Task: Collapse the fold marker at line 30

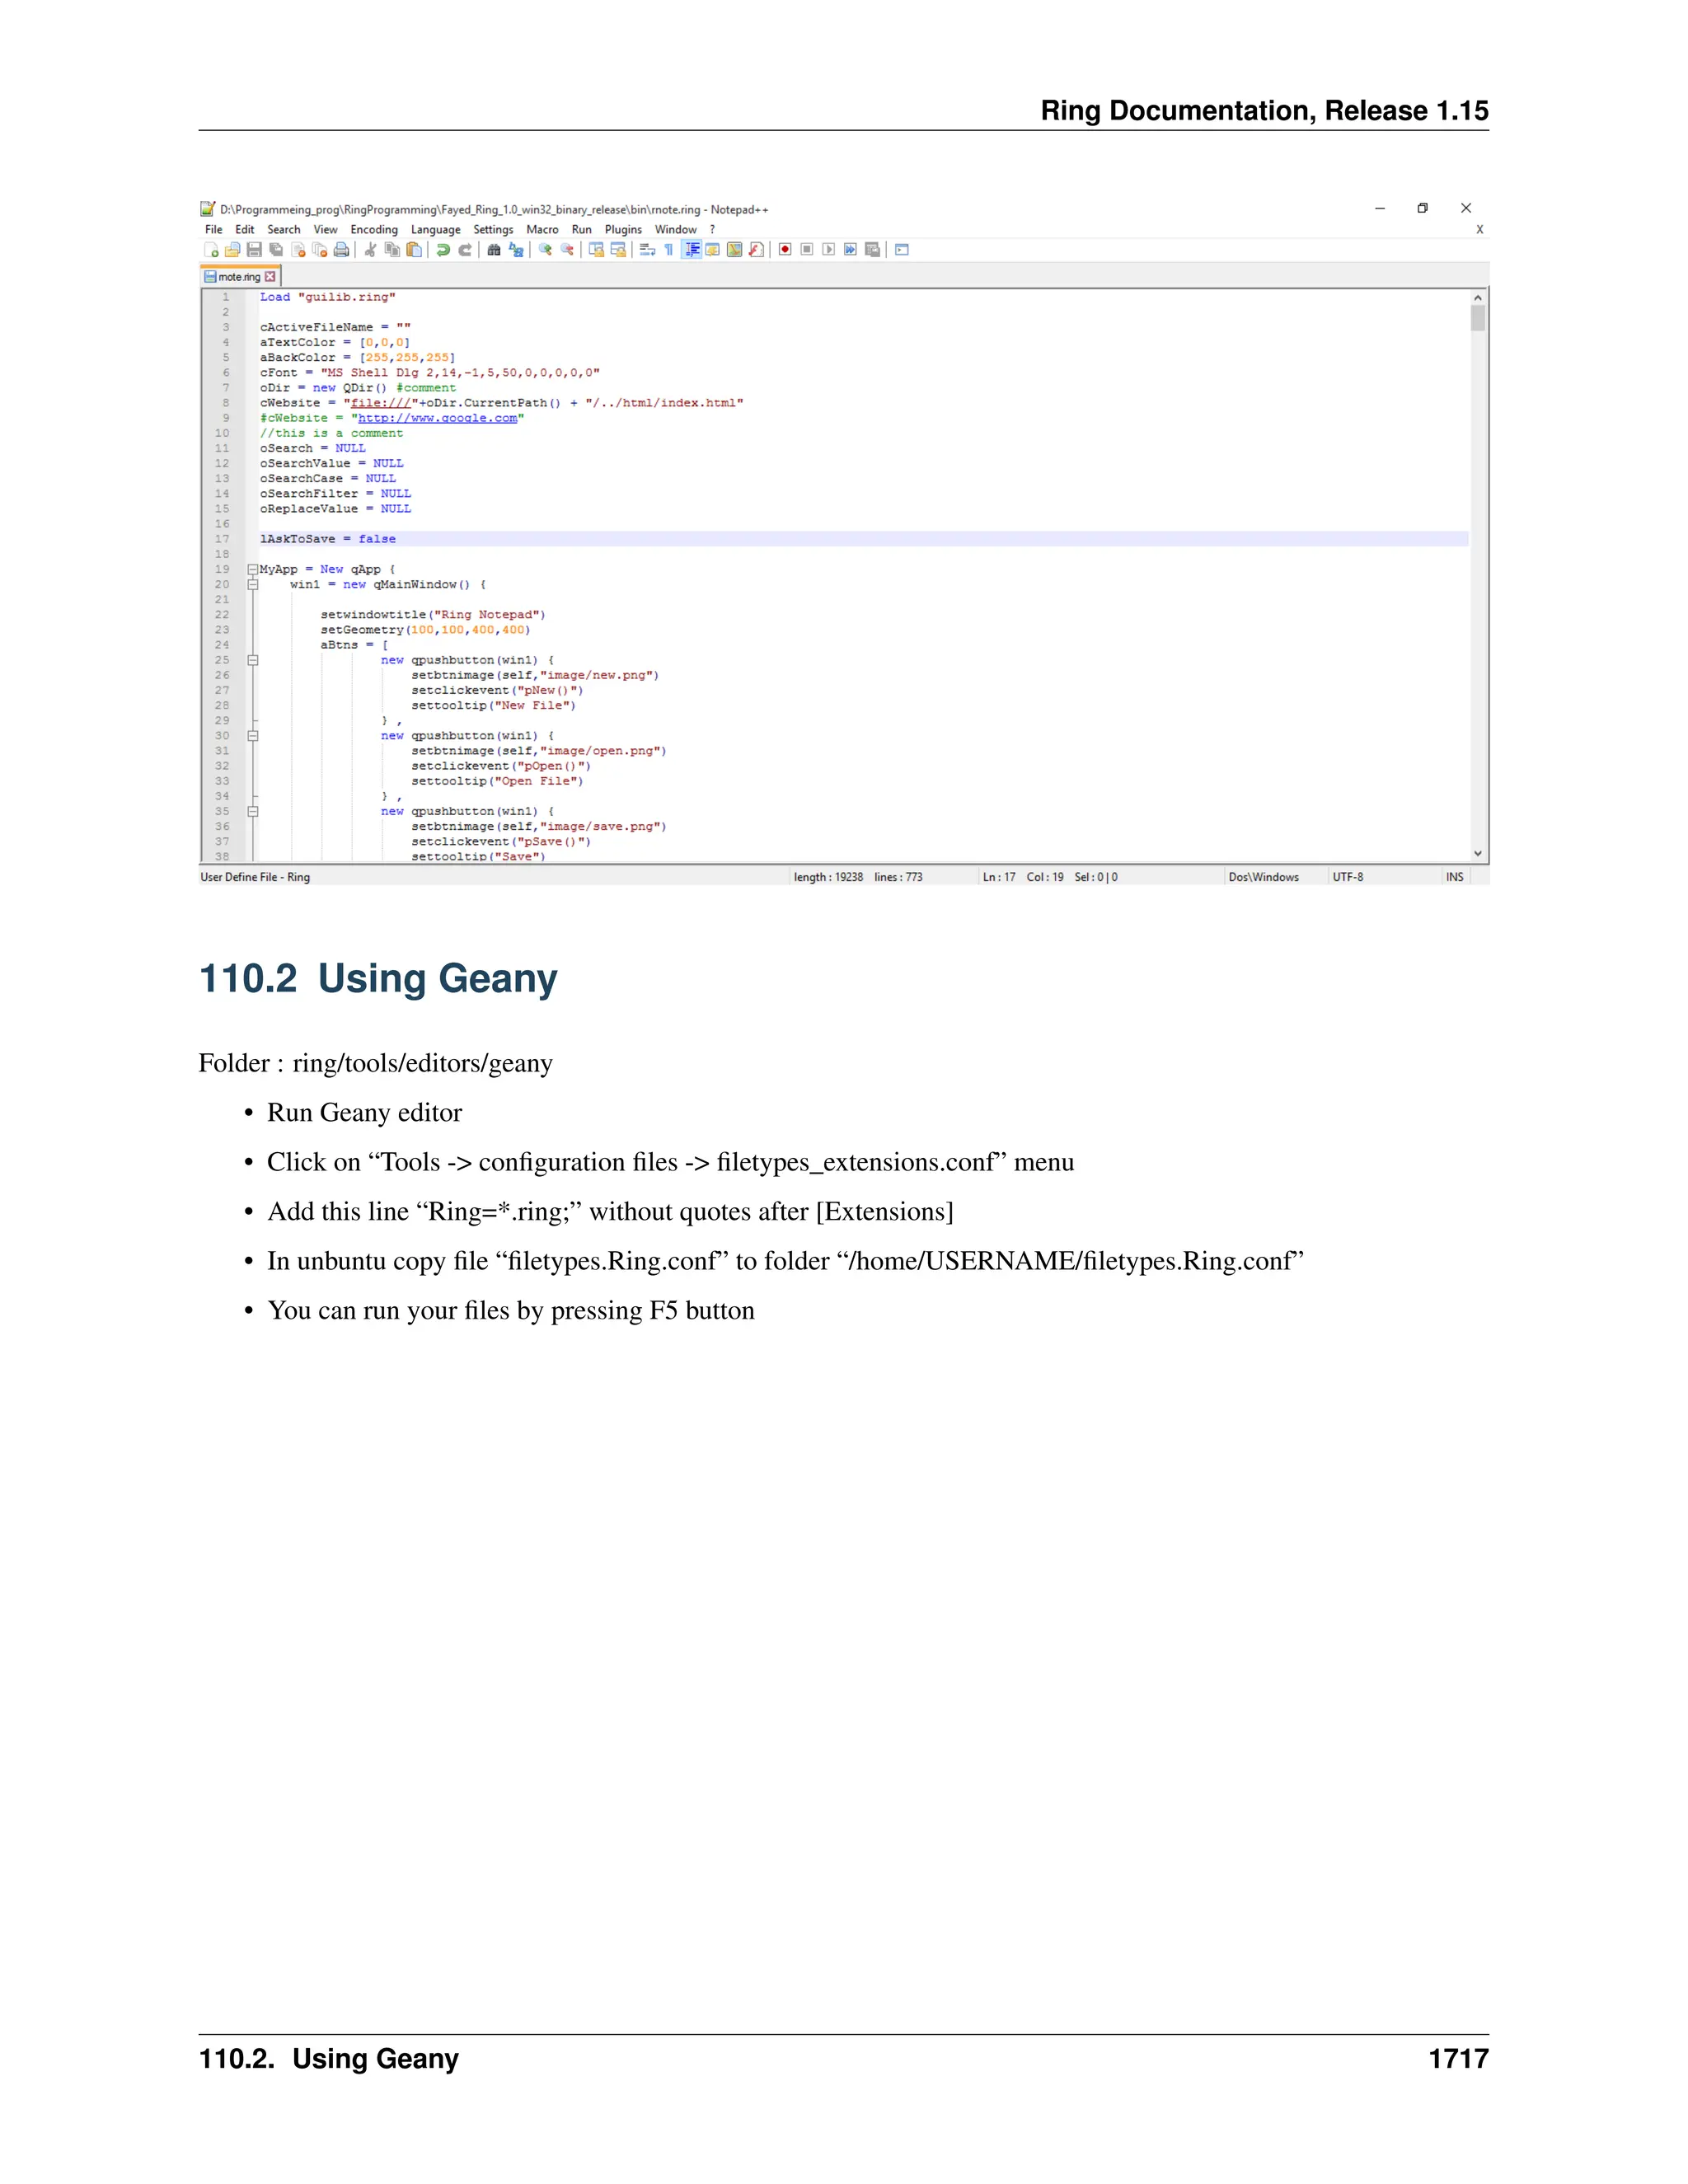Action: [x=253, y=736]
